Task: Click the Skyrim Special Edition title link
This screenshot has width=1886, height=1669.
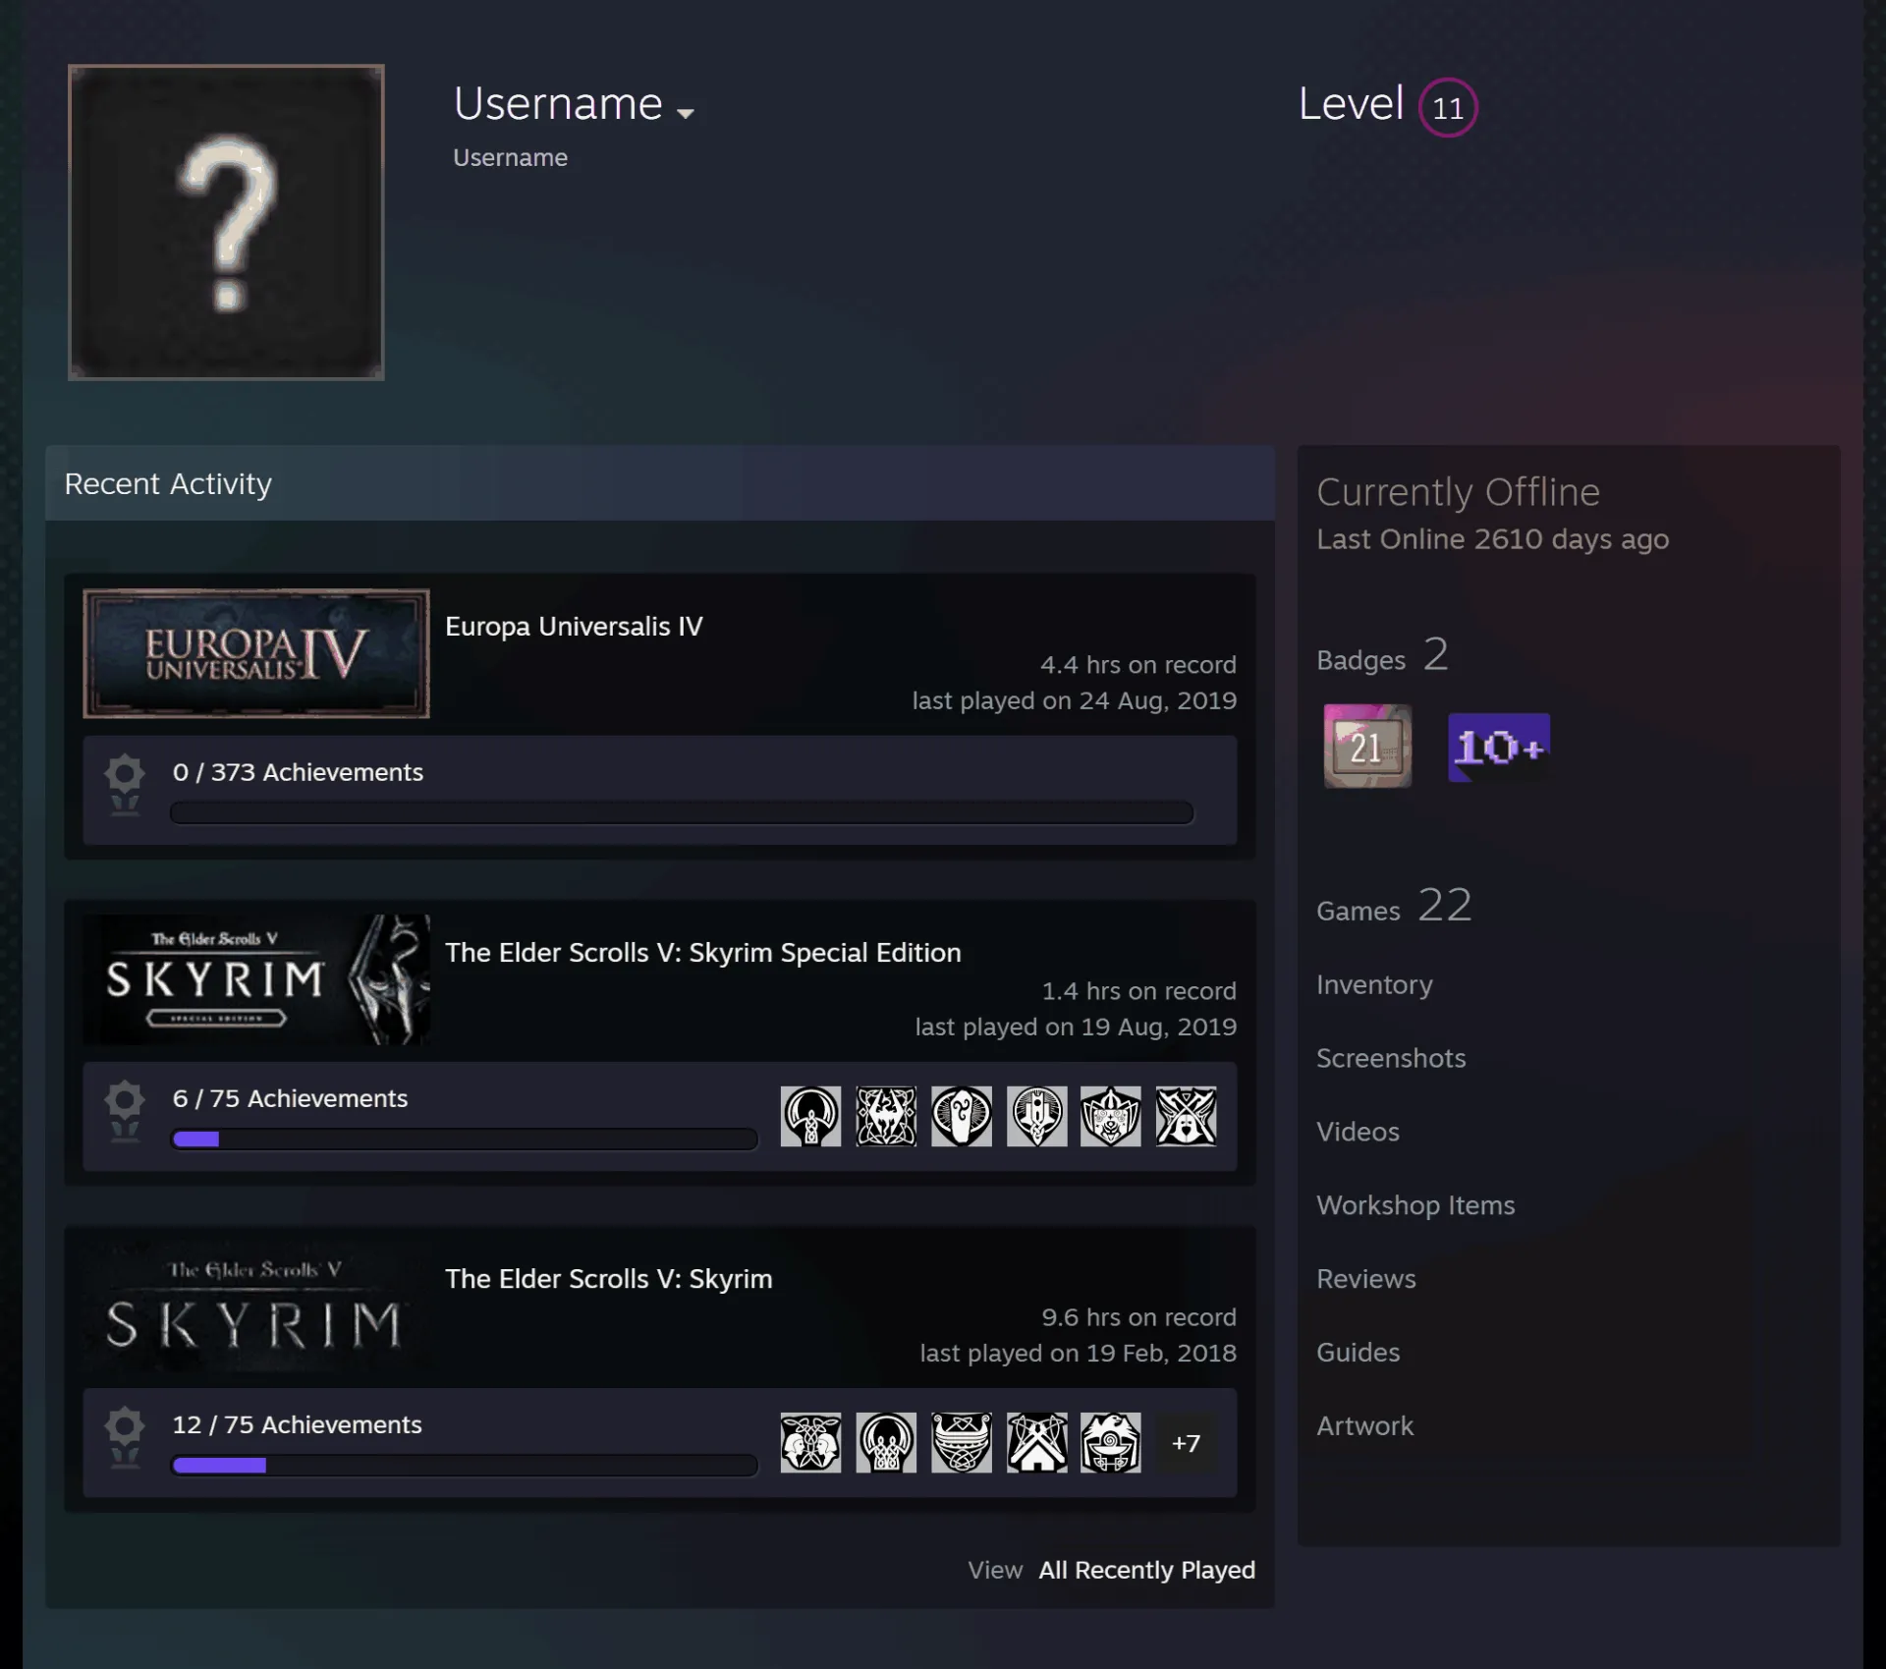Action: coord(703,952)
